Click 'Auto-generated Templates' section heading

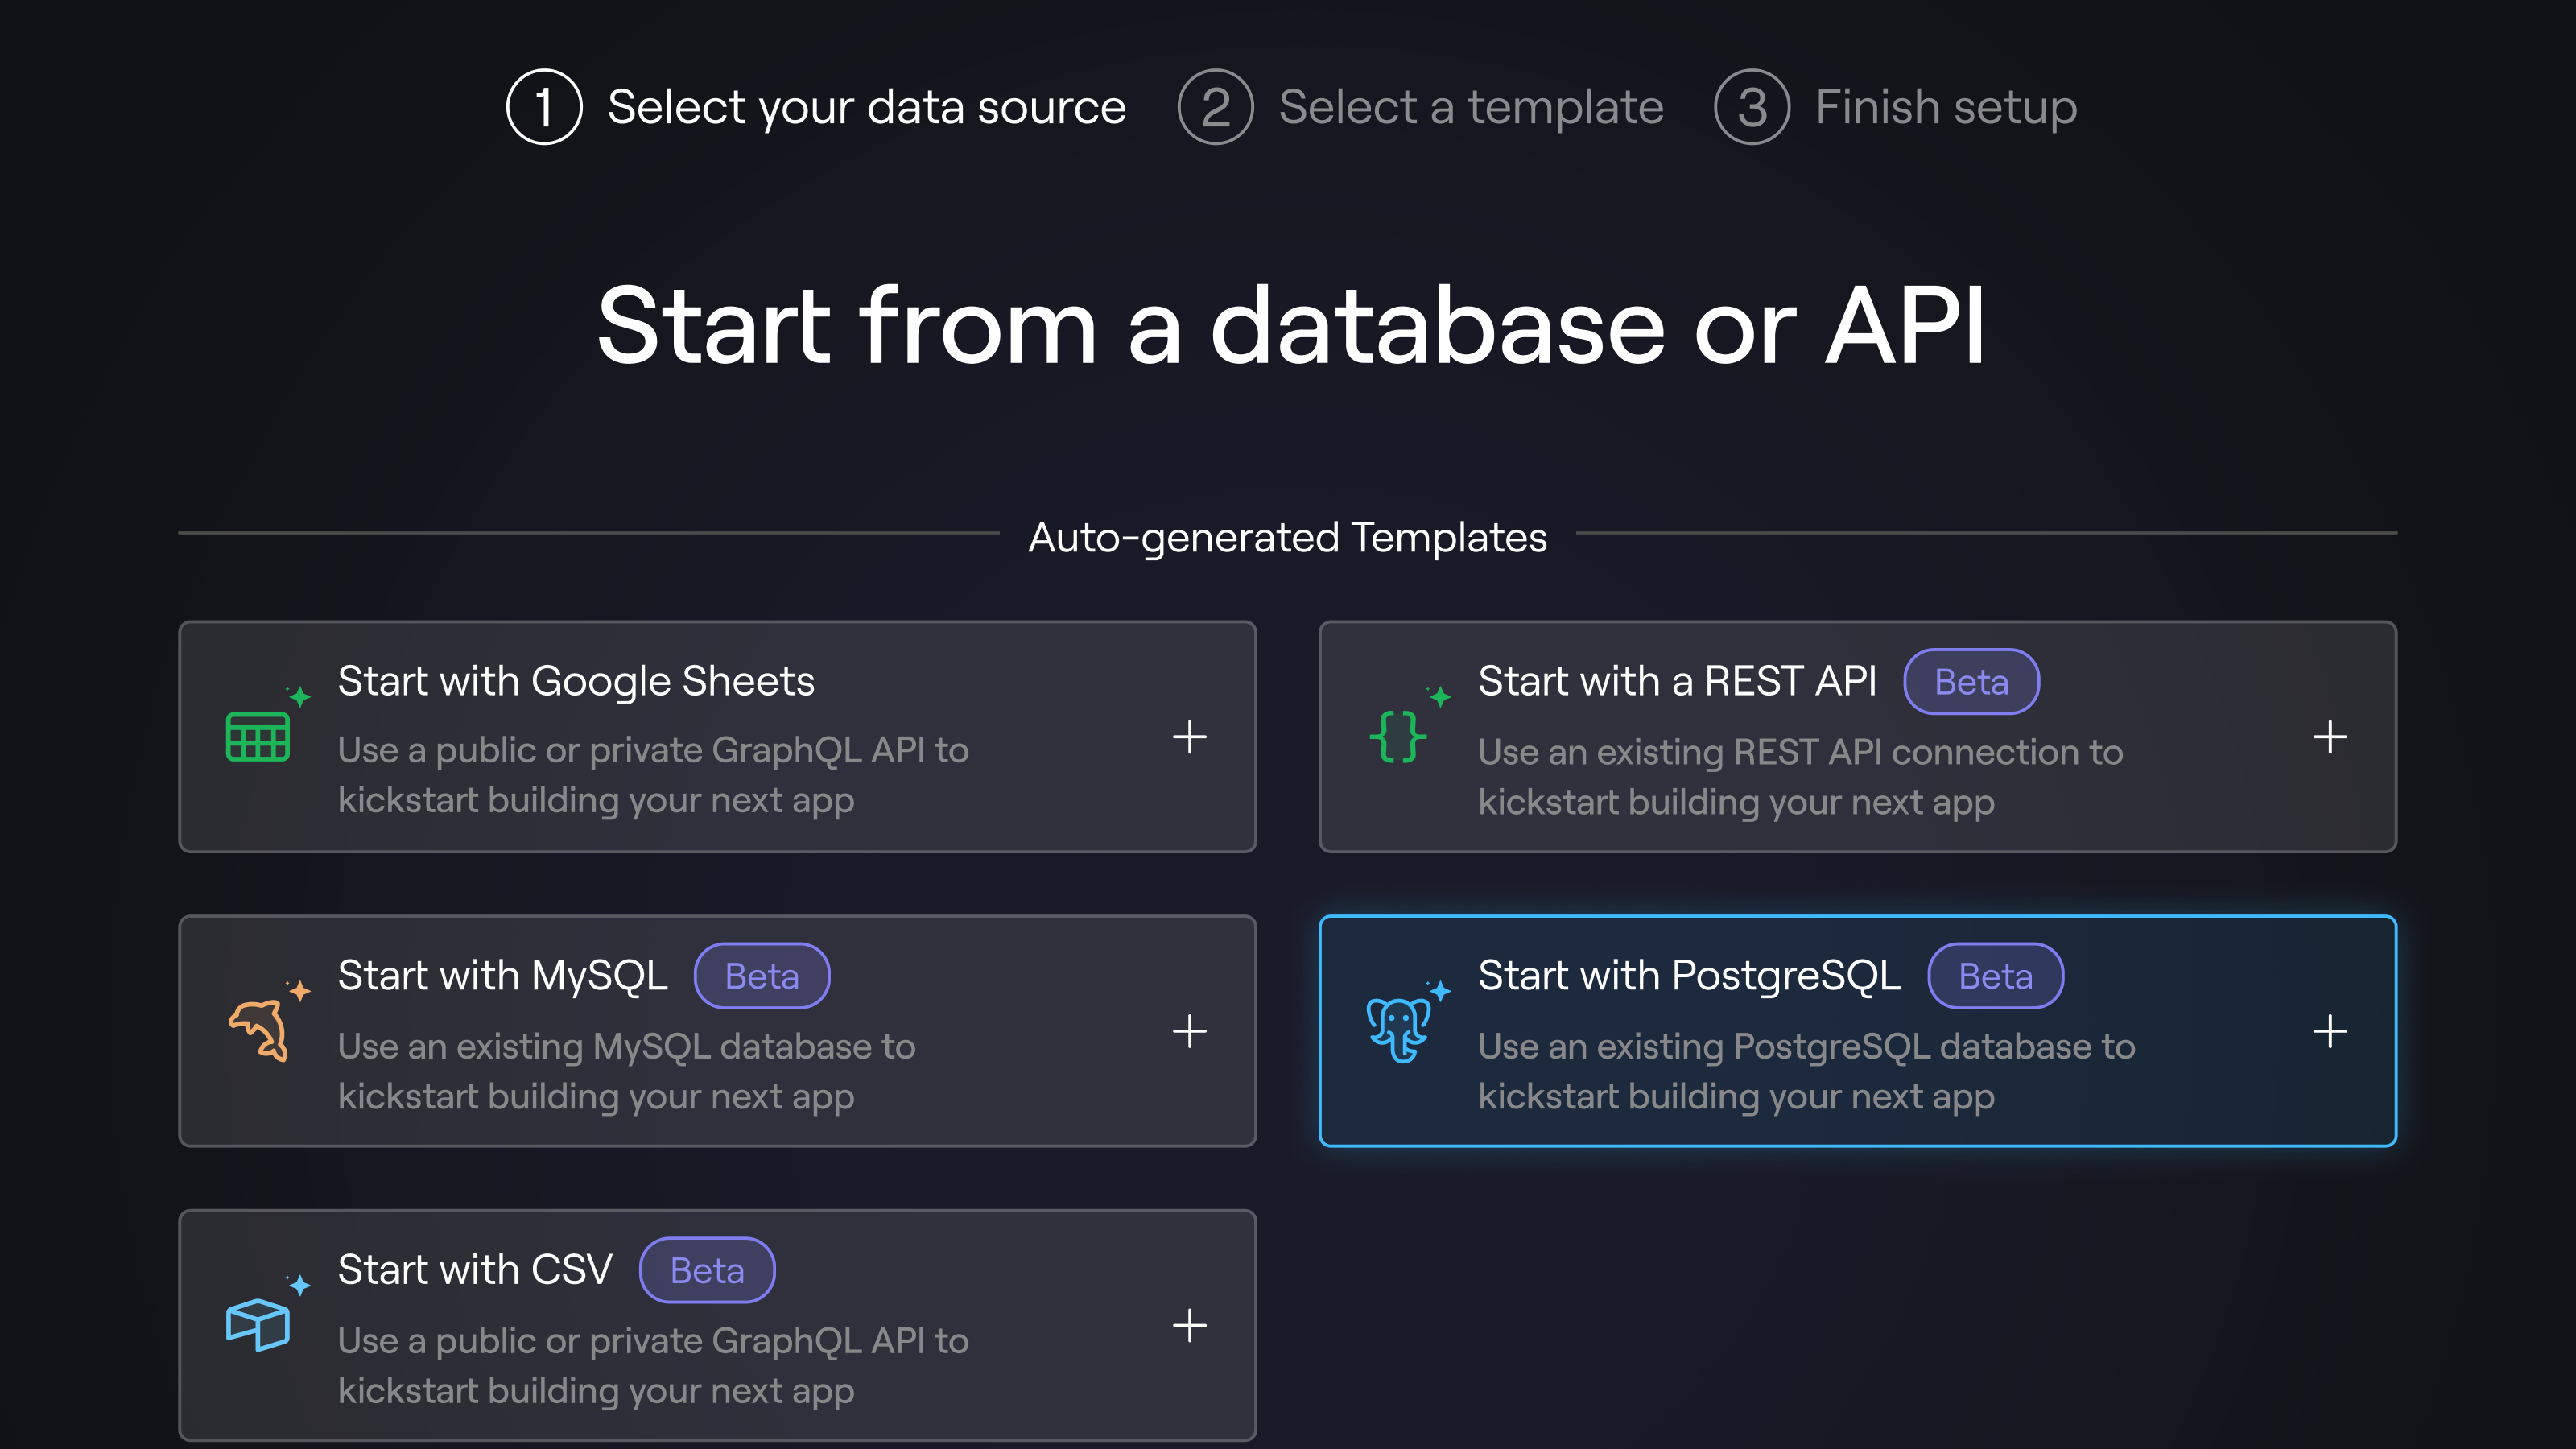1288,537
